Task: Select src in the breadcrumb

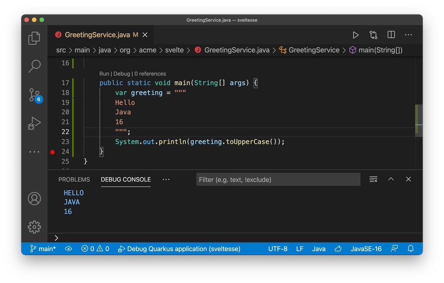Action: (61, 50)
